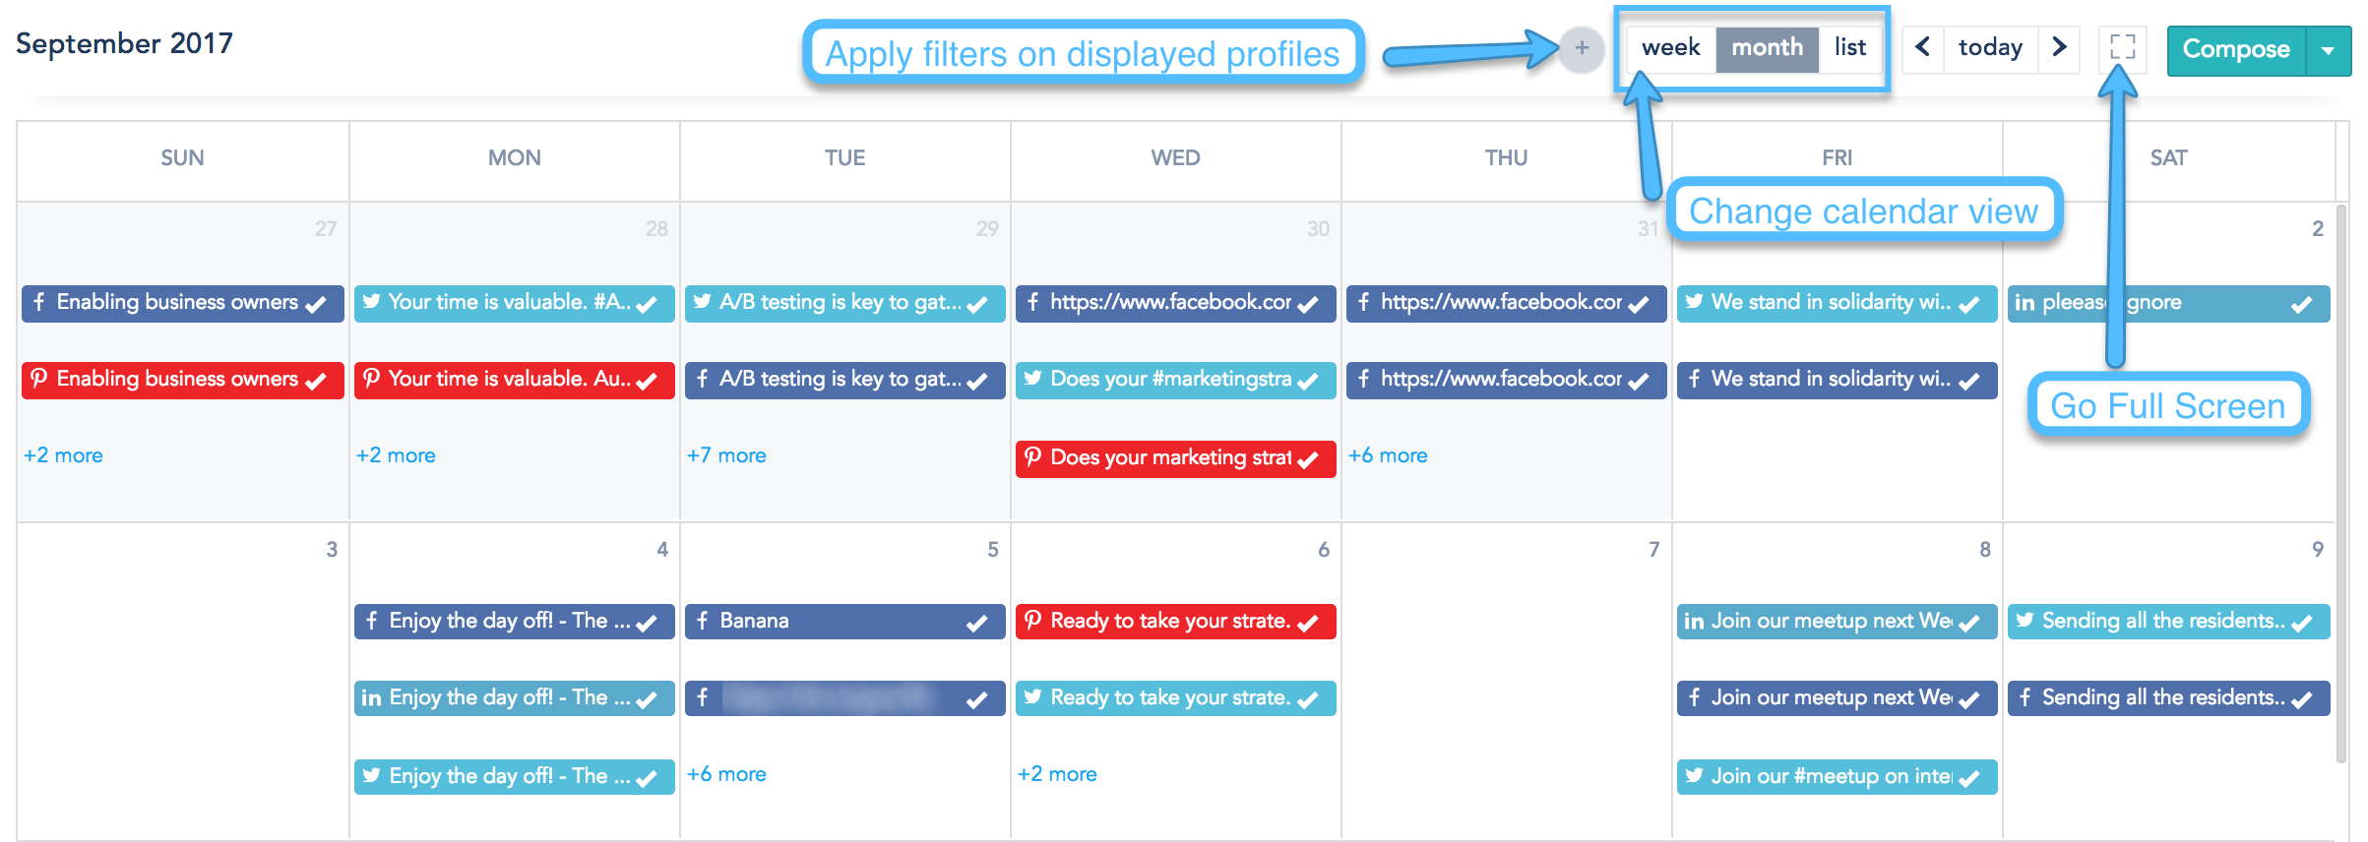
Task: Click LinkedIn icon on 'Join our meetup next We' post
Action: click(1694, 622)
